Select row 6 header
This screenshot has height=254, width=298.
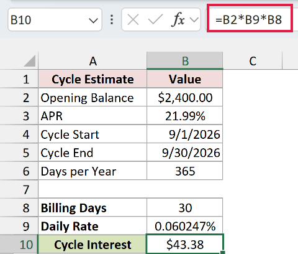(x=19, y=171)
